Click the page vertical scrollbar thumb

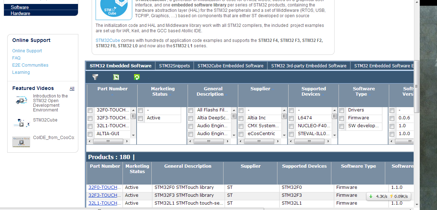(417, 86)
